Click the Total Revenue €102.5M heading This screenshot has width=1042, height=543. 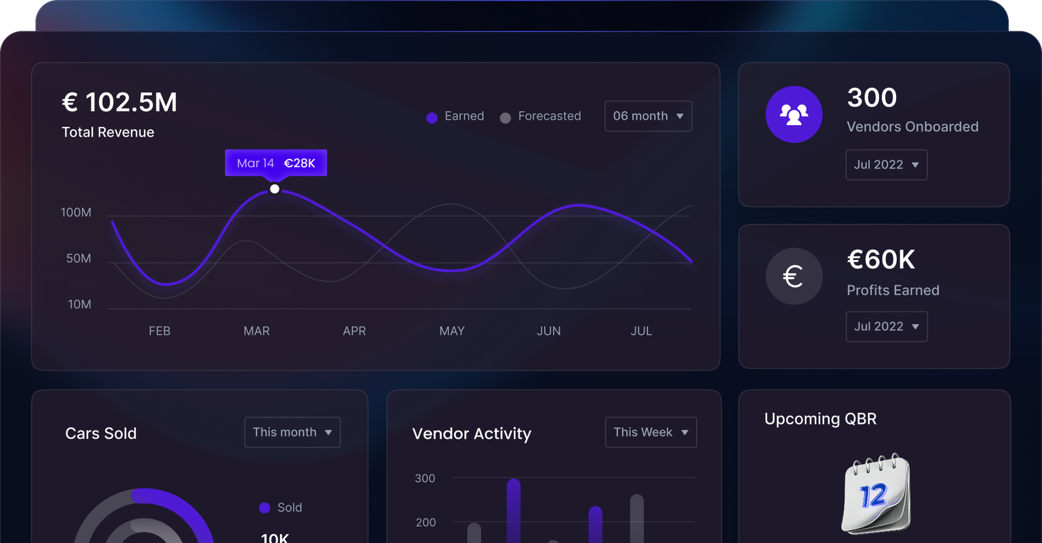click(119, 102)
